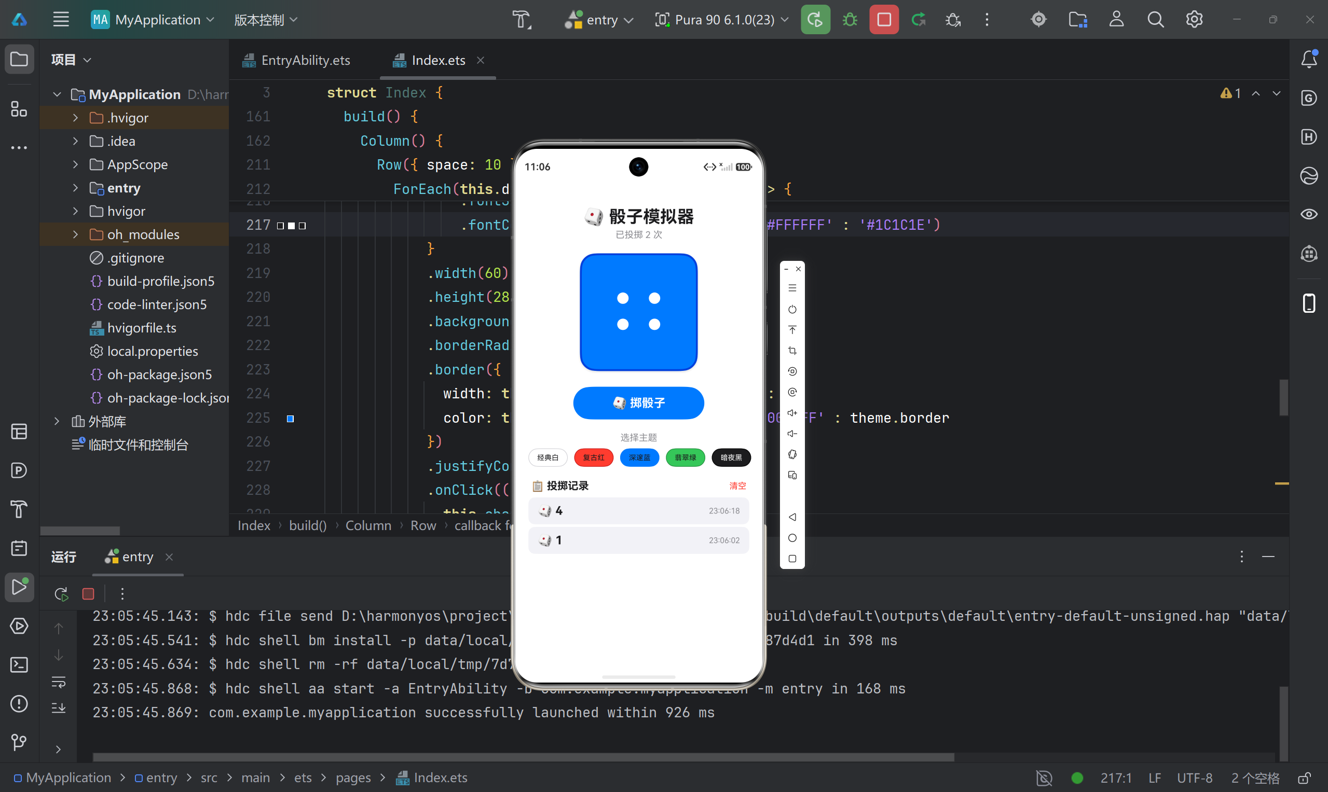Click the stop icon in Run panel
The image size is (1328, 792).
(x=89, y=594)
